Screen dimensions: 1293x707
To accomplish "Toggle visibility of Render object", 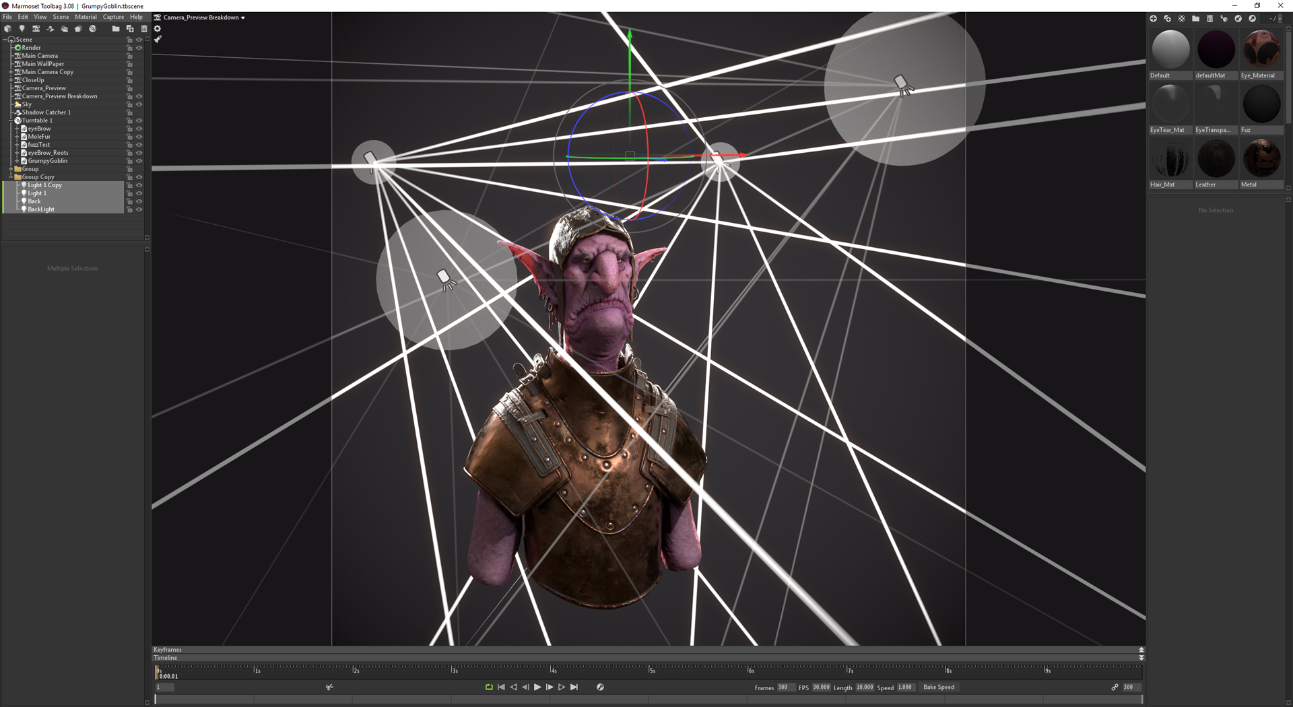I will (139, 48).
